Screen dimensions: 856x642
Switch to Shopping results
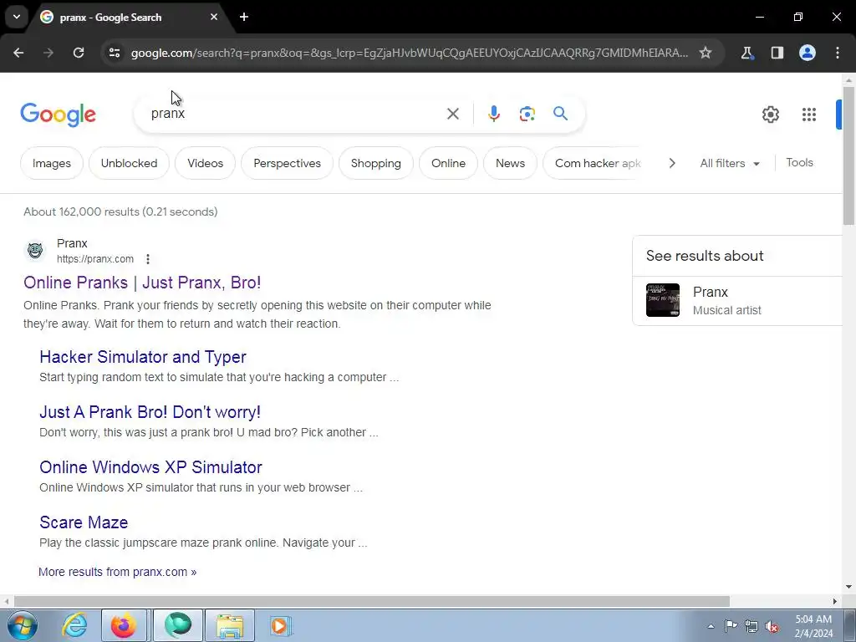tap(375, 163)
